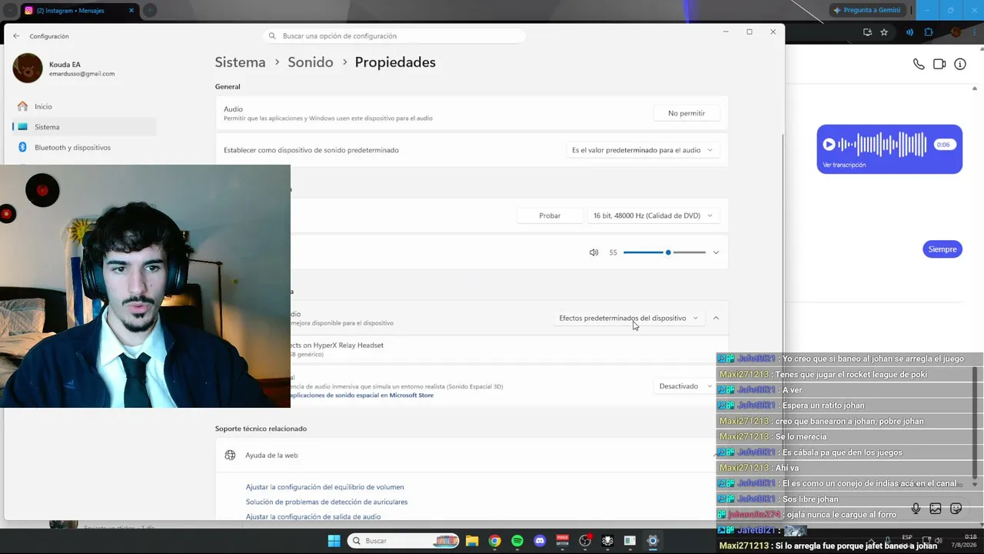The height and width of the screenshot is (554, 984).
Task: Click the No permitir audio button
Action: pos(686,113)
